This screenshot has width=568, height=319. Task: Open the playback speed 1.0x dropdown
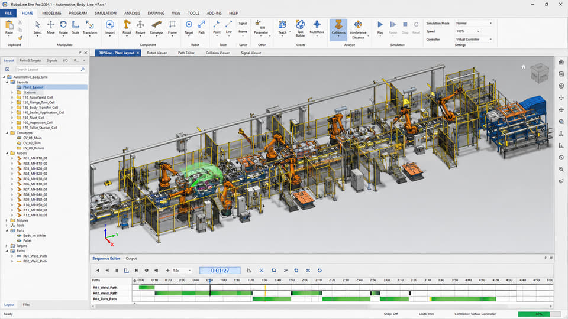click(x=182, y=271)
